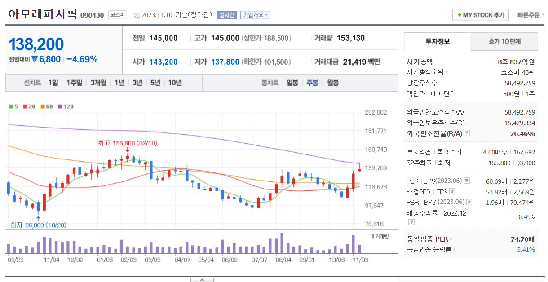Screen dimensions: 548x282
Task: Click the 저가 value 137,800
Action: coord(225,62)
